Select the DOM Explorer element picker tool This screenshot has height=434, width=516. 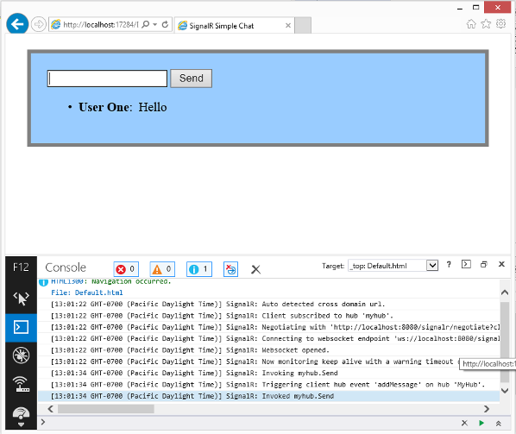21,299
